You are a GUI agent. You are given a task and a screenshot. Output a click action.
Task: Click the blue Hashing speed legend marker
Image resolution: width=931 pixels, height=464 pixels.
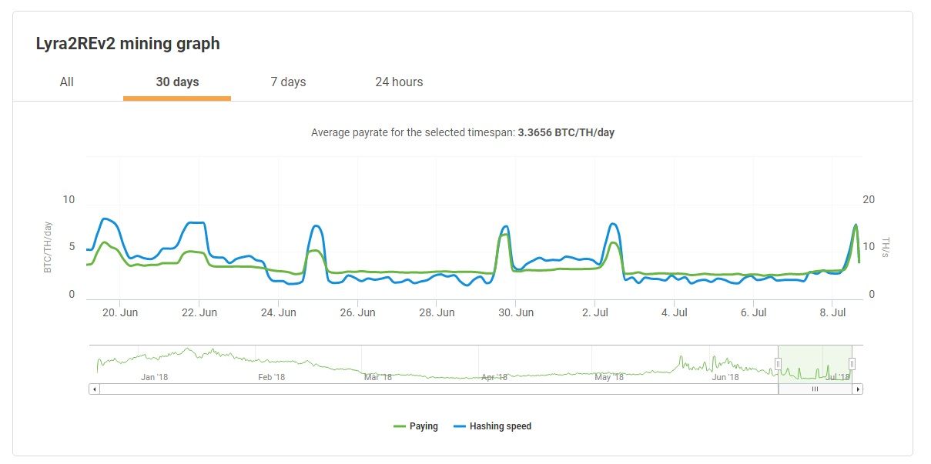460,426
